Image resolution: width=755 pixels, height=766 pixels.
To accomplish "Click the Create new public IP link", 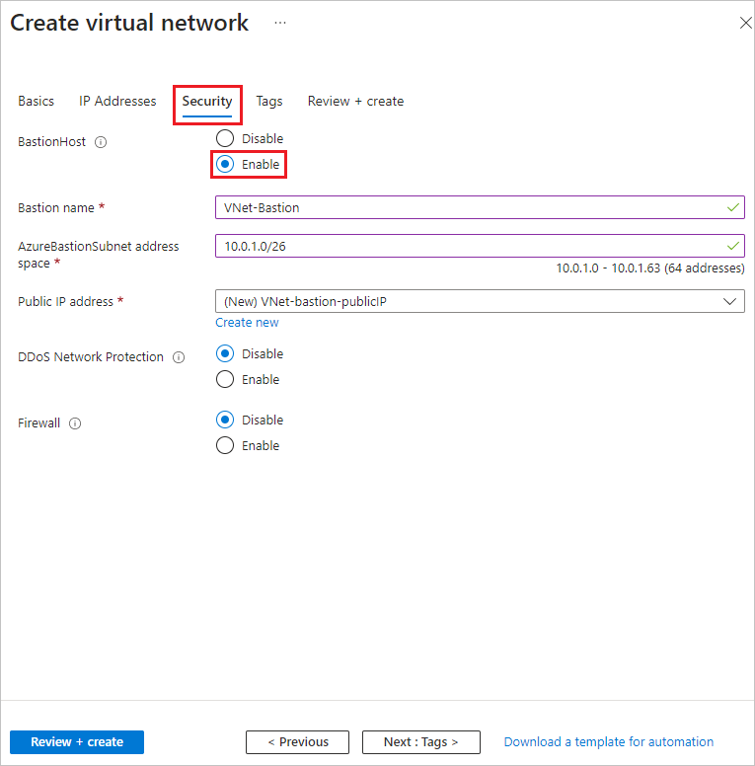I will [x=247, y=323].
